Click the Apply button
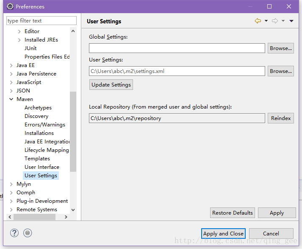The height and width of the screenshot is (249, 302). tap(277, 213)
